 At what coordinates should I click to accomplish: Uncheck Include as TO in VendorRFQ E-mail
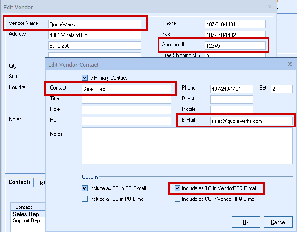[x=178, y=188]
